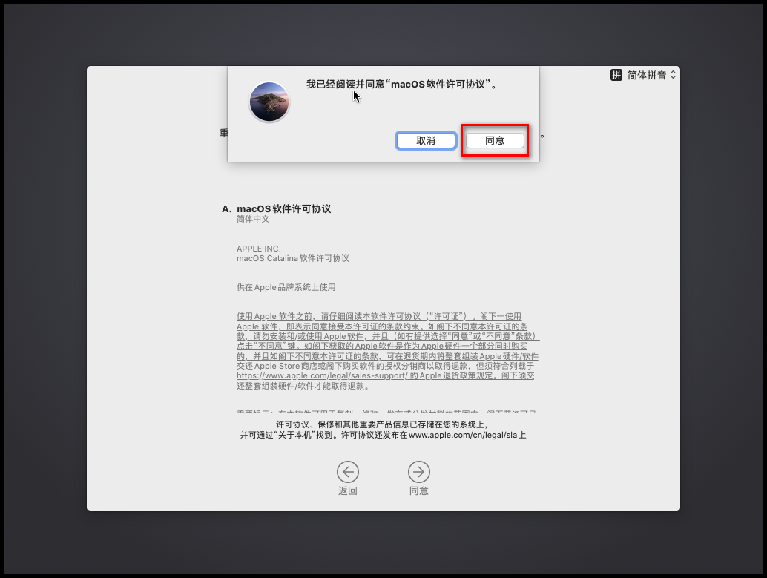This screenshot has height=578, width=767.
Task: Click the 同意 button in the dialog
Action: (x=495, y=140)
